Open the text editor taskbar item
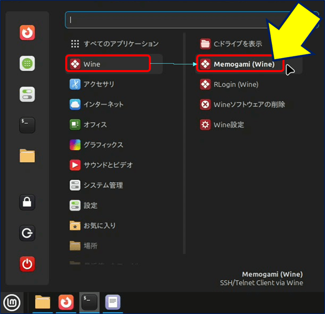The width and height of the screenshot is (325, 314). [113, 303]
